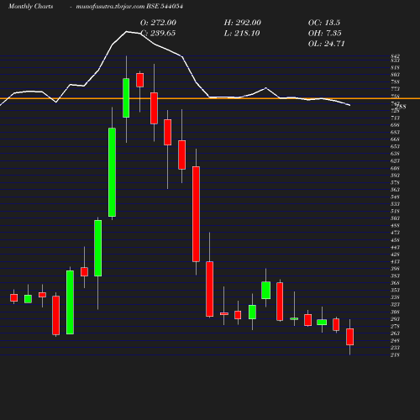Click the 218 price axis label
420x420 pixels.
(395, 354)
